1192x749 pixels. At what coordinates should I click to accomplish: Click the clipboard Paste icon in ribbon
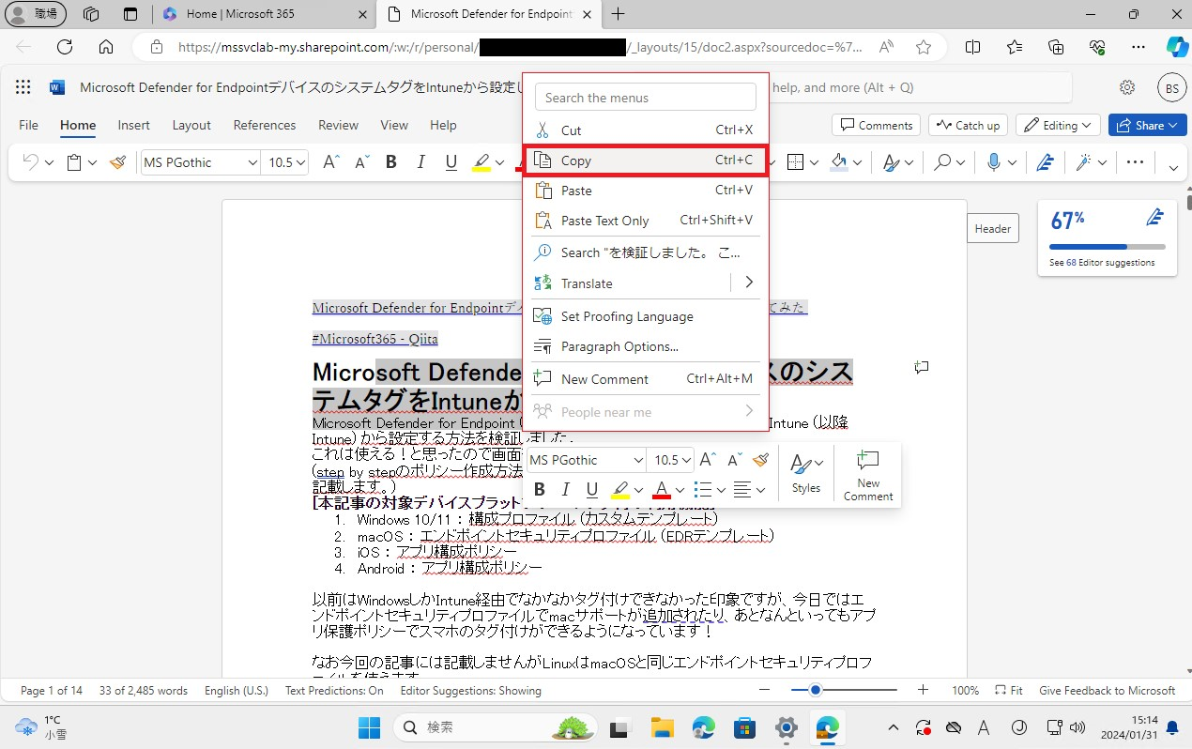coord(74,162)
